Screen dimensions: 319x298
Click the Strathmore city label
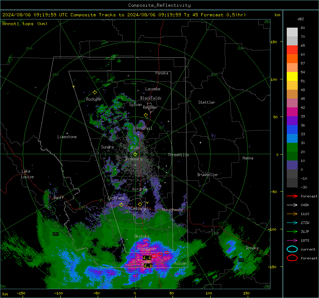tap(172, 209)
